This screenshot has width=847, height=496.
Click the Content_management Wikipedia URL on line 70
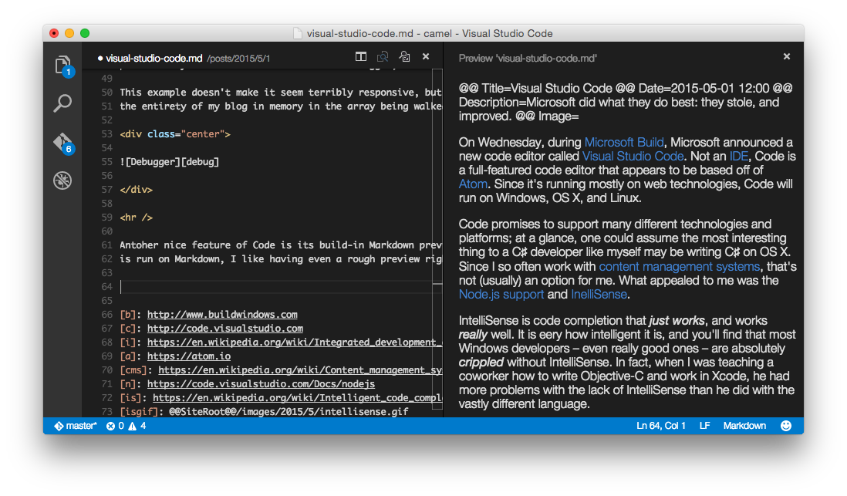[x=300, y=370]
